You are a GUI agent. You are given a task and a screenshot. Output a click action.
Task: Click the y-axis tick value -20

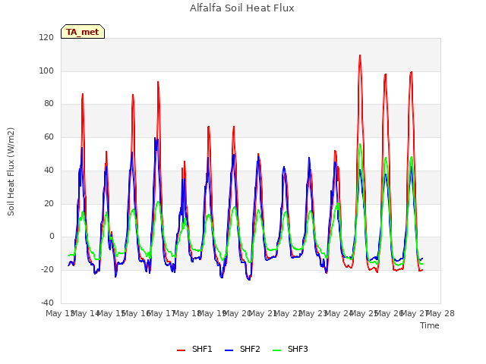pyautogui.click(x=47, y=270)
